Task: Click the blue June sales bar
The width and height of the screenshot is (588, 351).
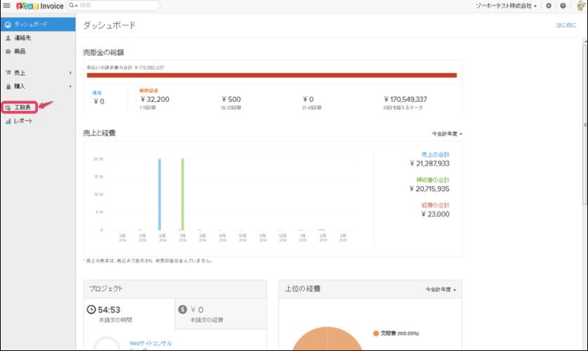Action: [x=159, y=194]
